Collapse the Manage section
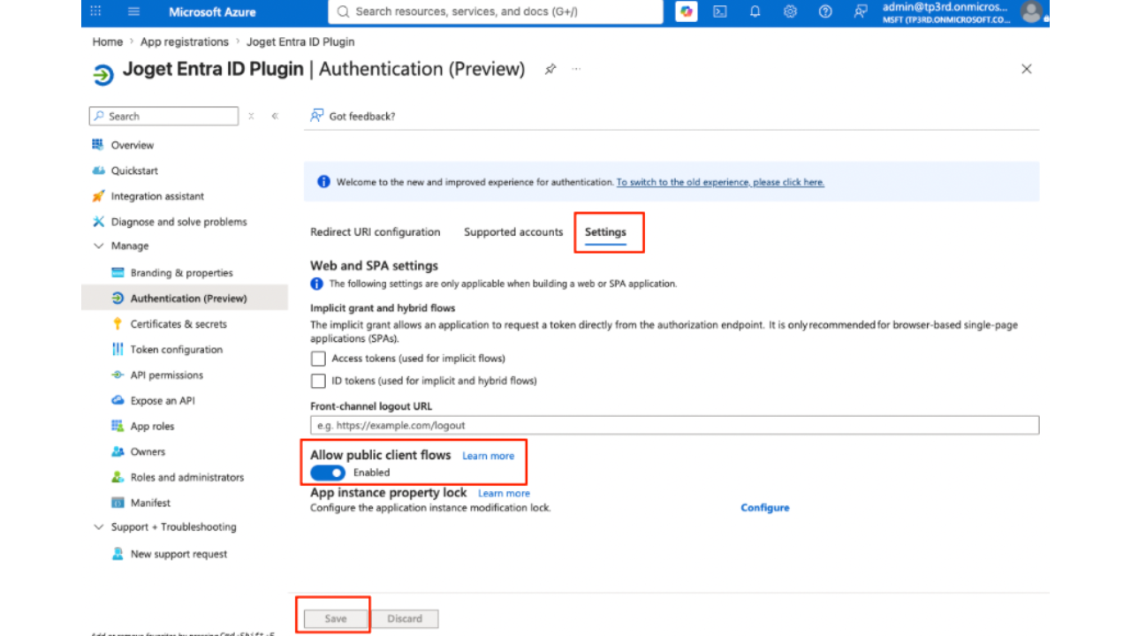Viewport: 1131px width, 636px height. coord(98,246)
